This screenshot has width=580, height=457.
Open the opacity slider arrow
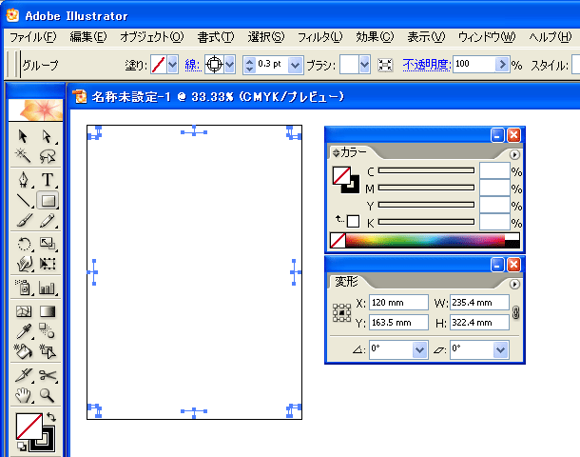[502, 65]
